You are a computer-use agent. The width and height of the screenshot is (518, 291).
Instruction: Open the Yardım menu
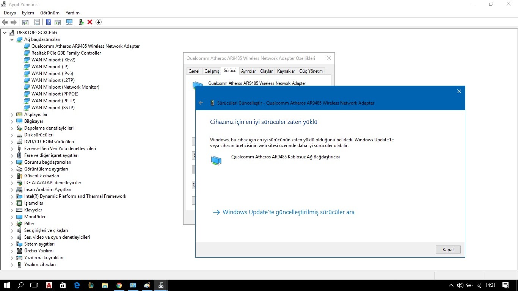point(72,13)
